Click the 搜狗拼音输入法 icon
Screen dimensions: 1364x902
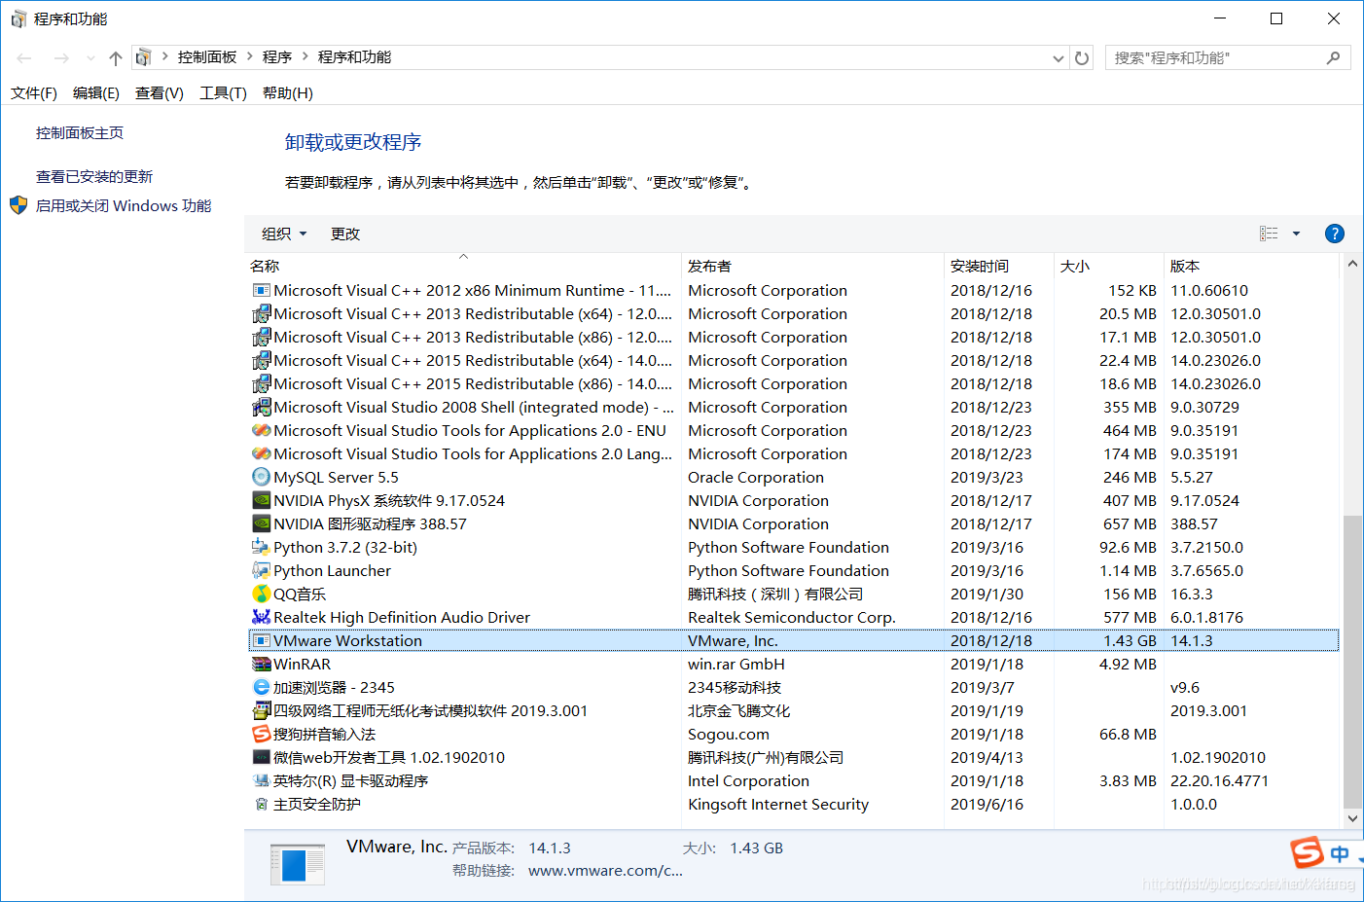(x=261, y=734)
